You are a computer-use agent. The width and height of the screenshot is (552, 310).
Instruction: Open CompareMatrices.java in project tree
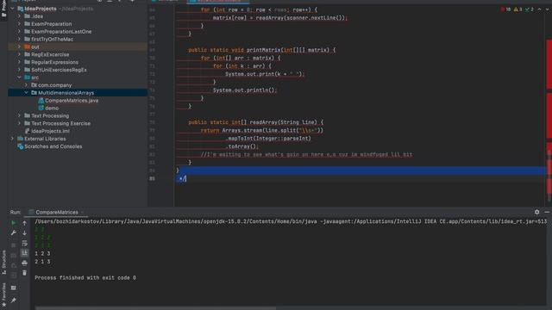(x=72, y=101)
